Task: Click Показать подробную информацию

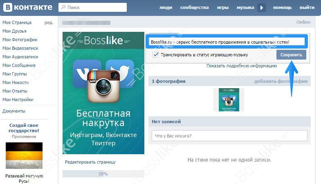Action: point(242,66)
